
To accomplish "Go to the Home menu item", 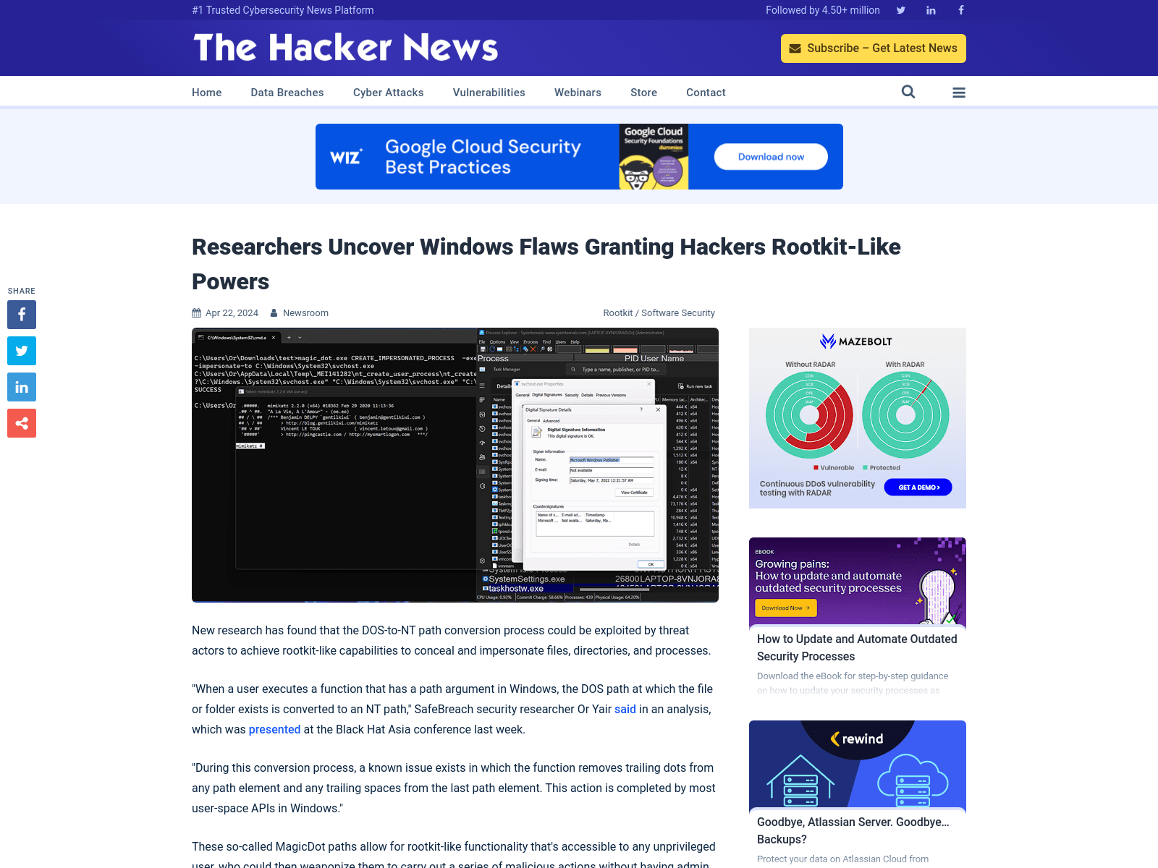I will 207,93.
